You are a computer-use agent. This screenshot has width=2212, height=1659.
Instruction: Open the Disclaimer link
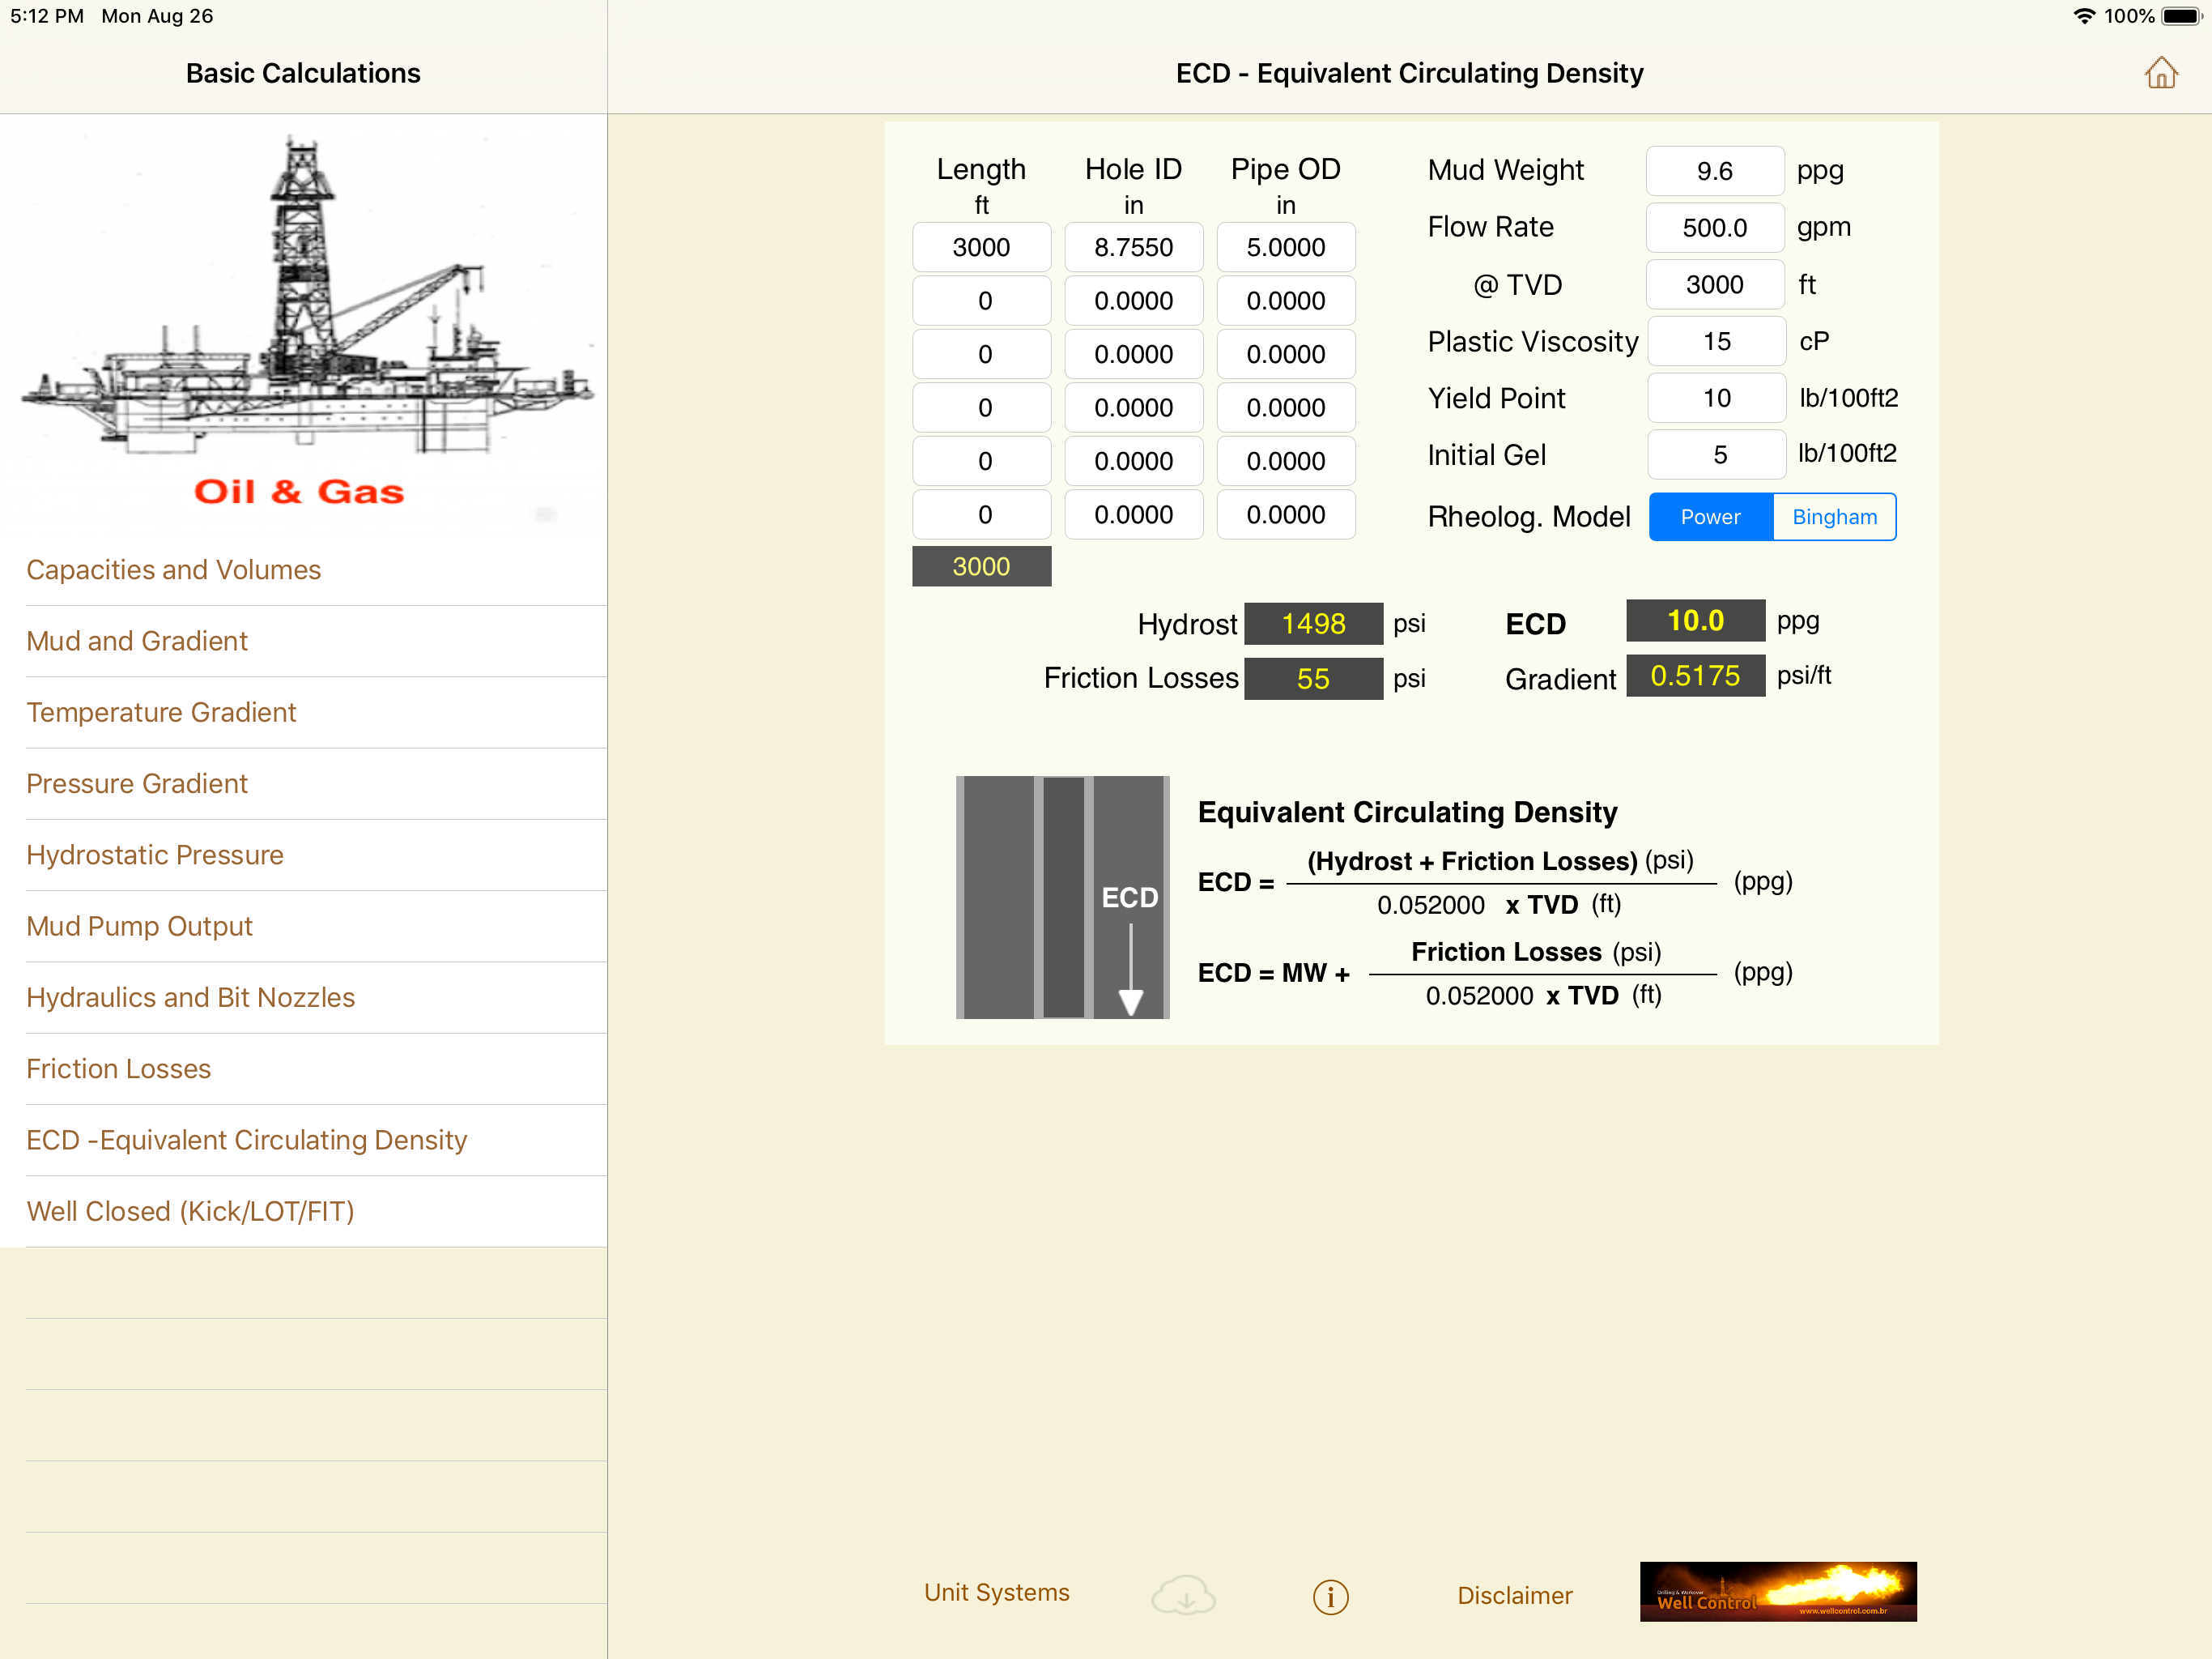click(1514, 1595)
